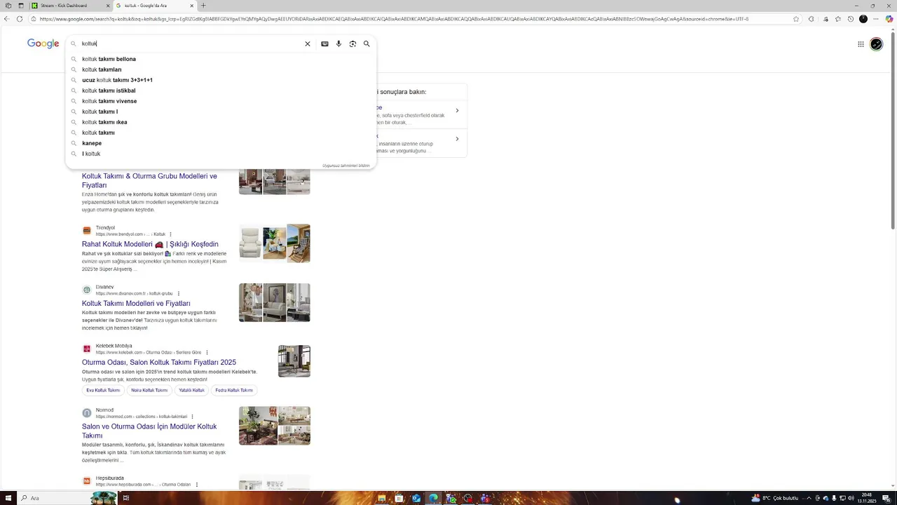Report inappropriate predictions link
The width and height of the screenshot is (897, 505).
coord(345,166)
